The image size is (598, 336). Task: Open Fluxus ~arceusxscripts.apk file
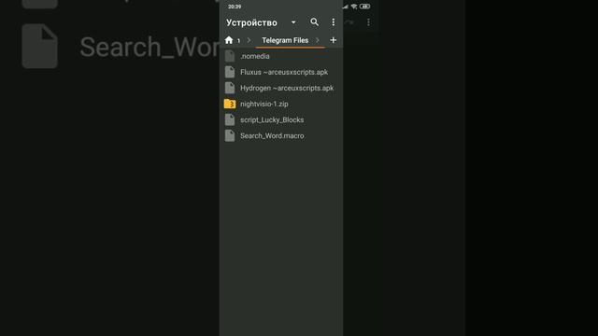click(x=281, y=72)
